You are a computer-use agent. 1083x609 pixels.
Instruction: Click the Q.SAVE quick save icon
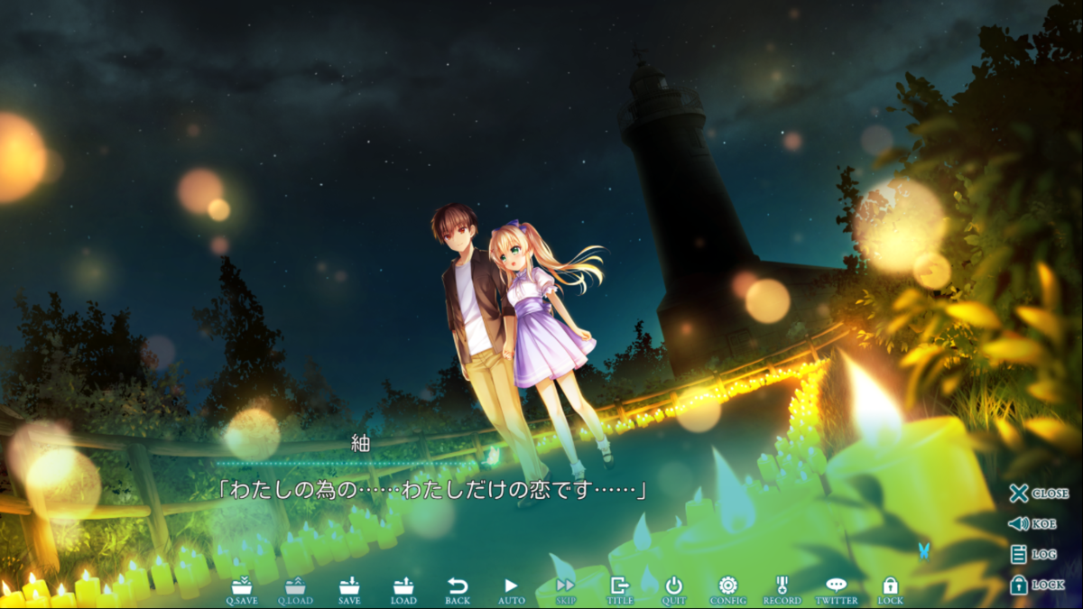(x=241, y=591)
